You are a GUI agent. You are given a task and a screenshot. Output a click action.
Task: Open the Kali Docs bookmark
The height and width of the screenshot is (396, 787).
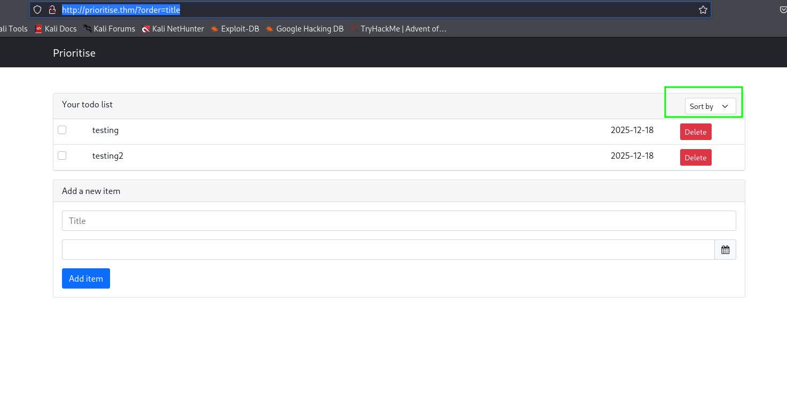(56, 29)
